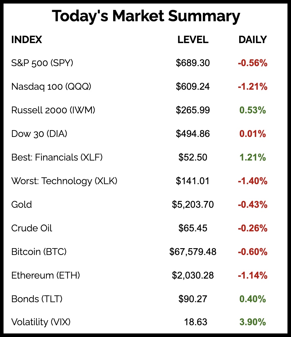291x337 pixels.
Task: Click the Russell 2000 daily change 0.53%
Action: (252, 110)
